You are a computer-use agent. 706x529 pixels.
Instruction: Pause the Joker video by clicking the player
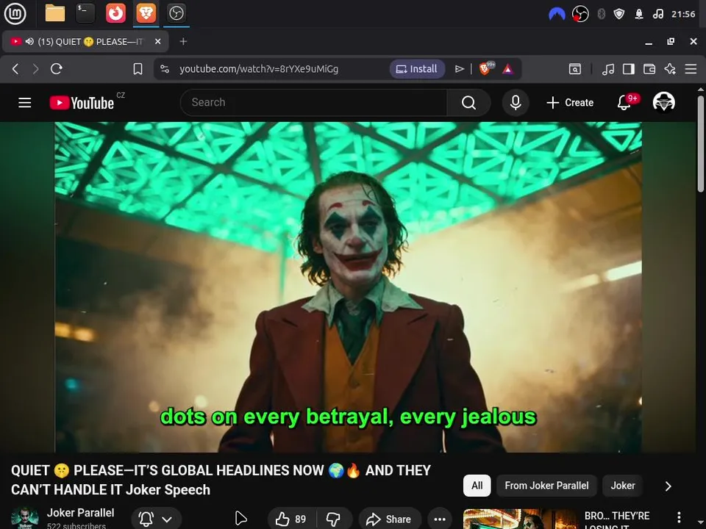[348, 287]
